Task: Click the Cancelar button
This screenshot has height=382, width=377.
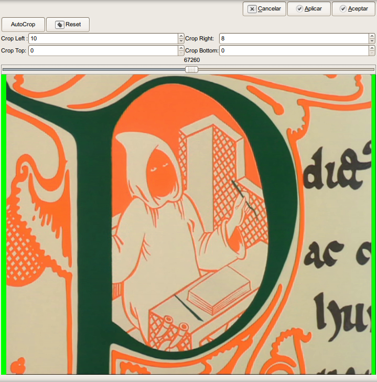Action: pyautogui.click(x=264, y=9)
